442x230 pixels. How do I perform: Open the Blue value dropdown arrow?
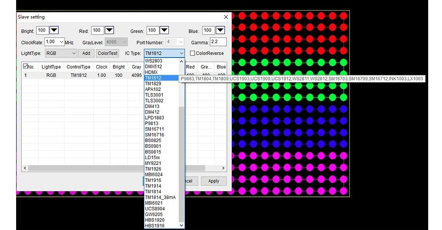click(x=220, y=30)
